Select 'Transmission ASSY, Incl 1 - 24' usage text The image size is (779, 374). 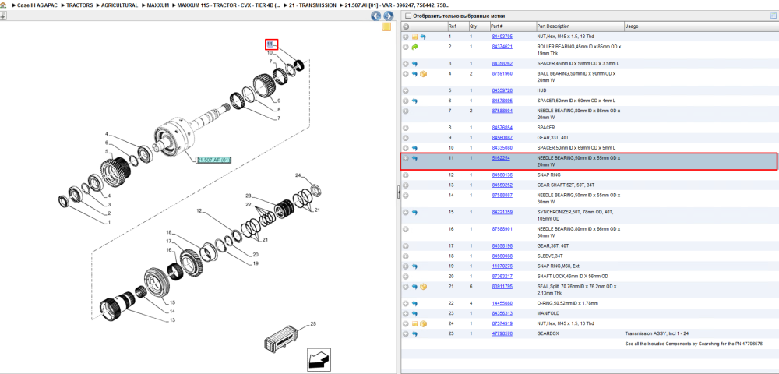(657, 333)
